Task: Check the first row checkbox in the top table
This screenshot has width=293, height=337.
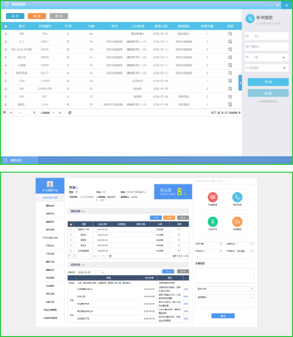Action: (x=6, y=34)
